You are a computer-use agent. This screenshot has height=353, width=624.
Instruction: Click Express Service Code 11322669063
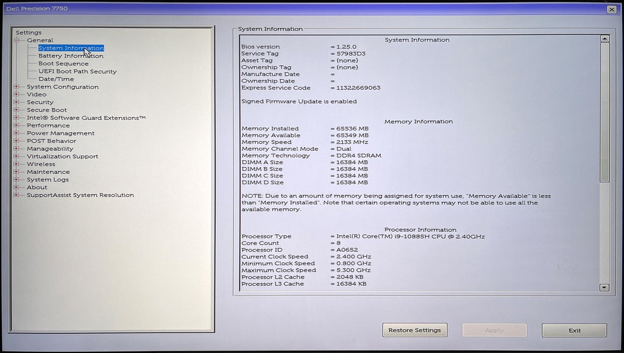358,88
